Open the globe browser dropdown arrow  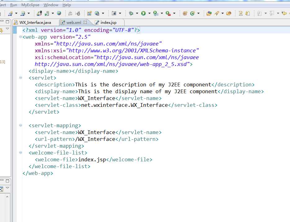pos(103,13)
